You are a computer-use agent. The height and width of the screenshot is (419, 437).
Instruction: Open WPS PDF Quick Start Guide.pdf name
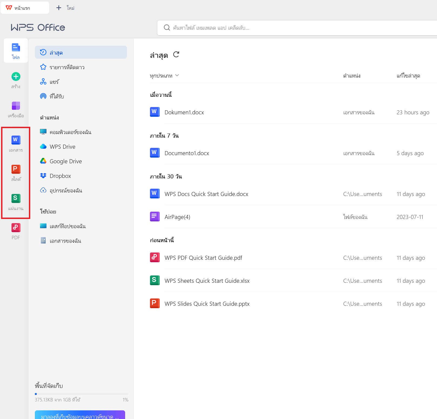[203, 258]
